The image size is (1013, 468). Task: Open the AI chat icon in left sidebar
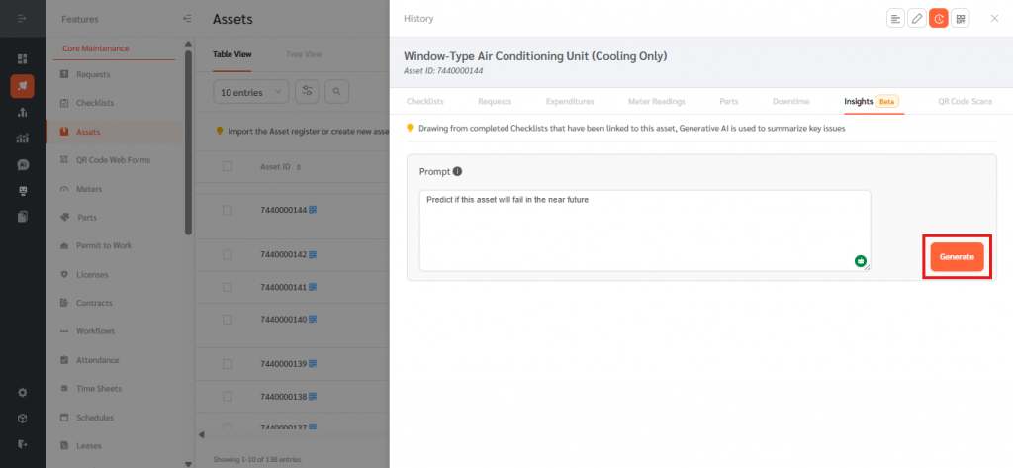pyautogui.click(x=23, y=164)
